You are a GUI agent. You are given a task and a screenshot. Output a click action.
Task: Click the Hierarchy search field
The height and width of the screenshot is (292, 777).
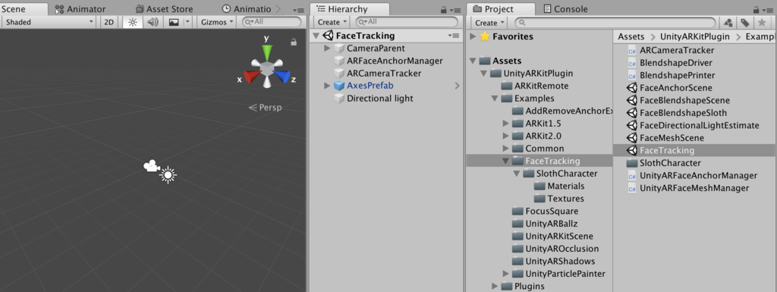pos(407,22)
